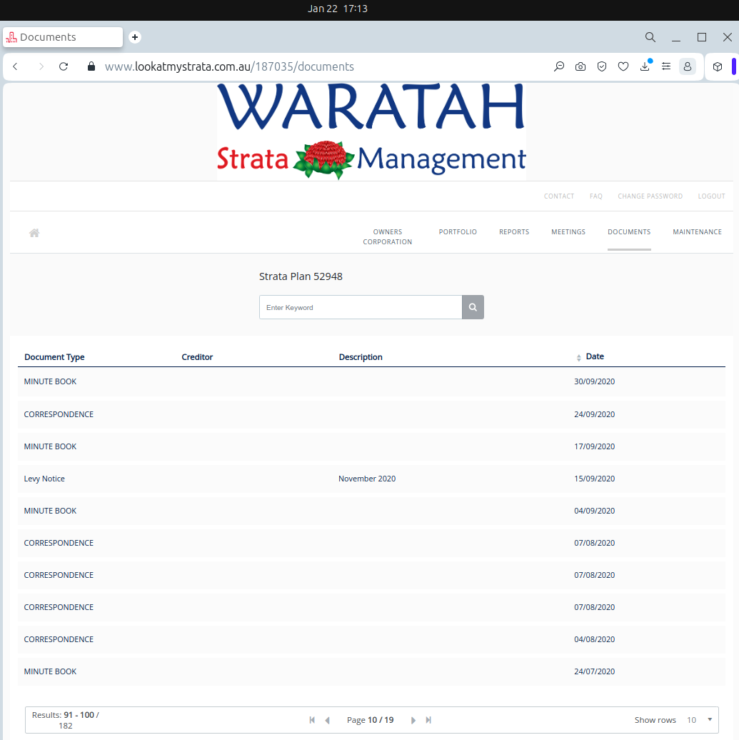Click the Description column header
The width and height of the screenshot is (739, 740).
361,357
